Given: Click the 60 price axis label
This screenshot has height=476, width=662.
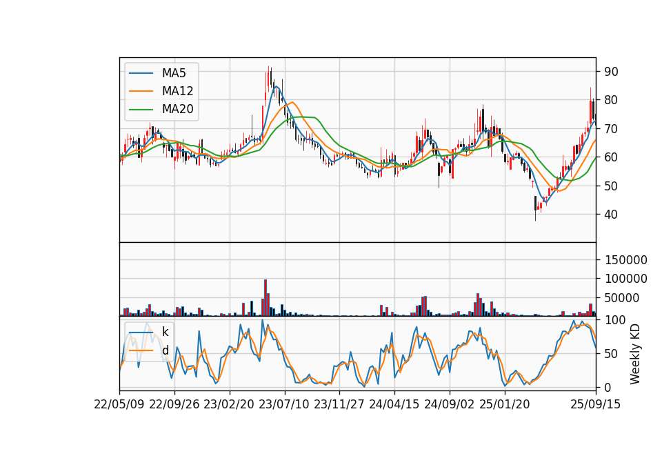Looking at the screenshot, I should 612,157.
